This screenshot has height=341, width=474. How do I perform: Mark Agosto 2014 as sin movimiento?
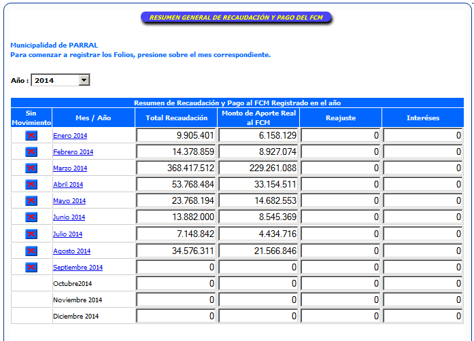coord(31,251)
